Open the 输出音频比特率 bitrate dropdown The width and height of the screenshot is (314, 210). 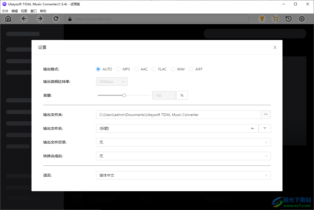(x=112, y=82)
